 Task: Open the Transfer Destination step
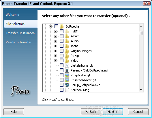tap(20, 33)
